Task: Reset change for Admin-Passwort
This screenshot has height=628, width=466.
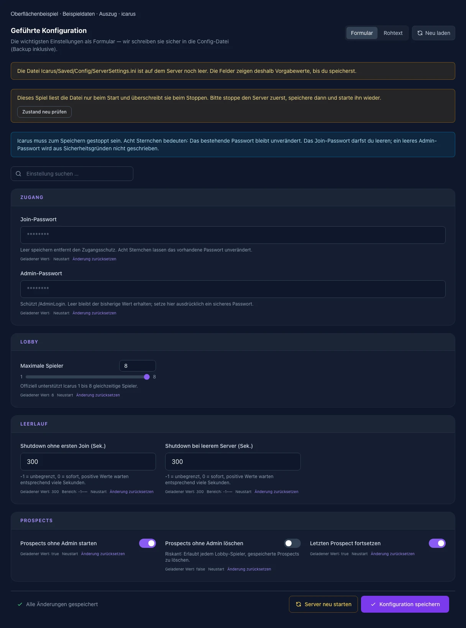Action: 94,313
